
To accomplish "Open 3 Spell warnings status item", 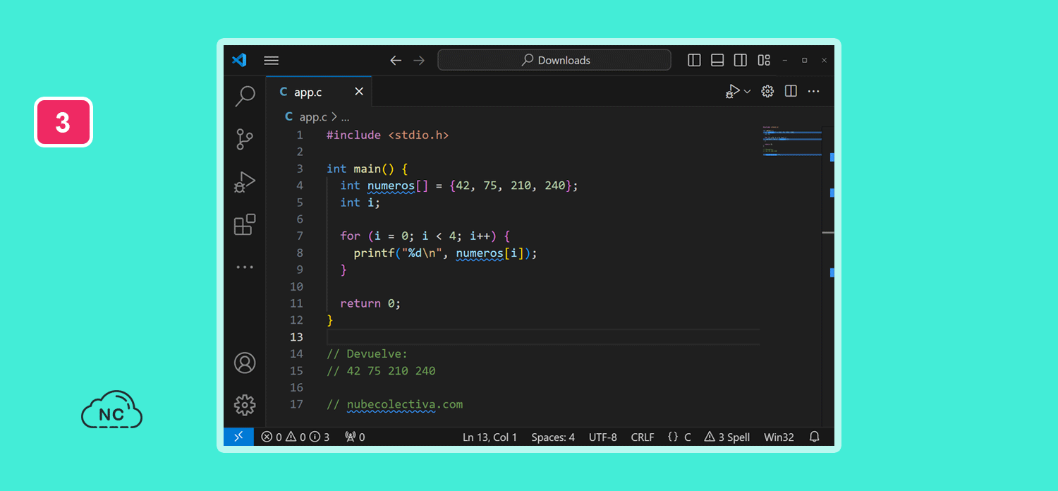I will click(x=727, y=437).
